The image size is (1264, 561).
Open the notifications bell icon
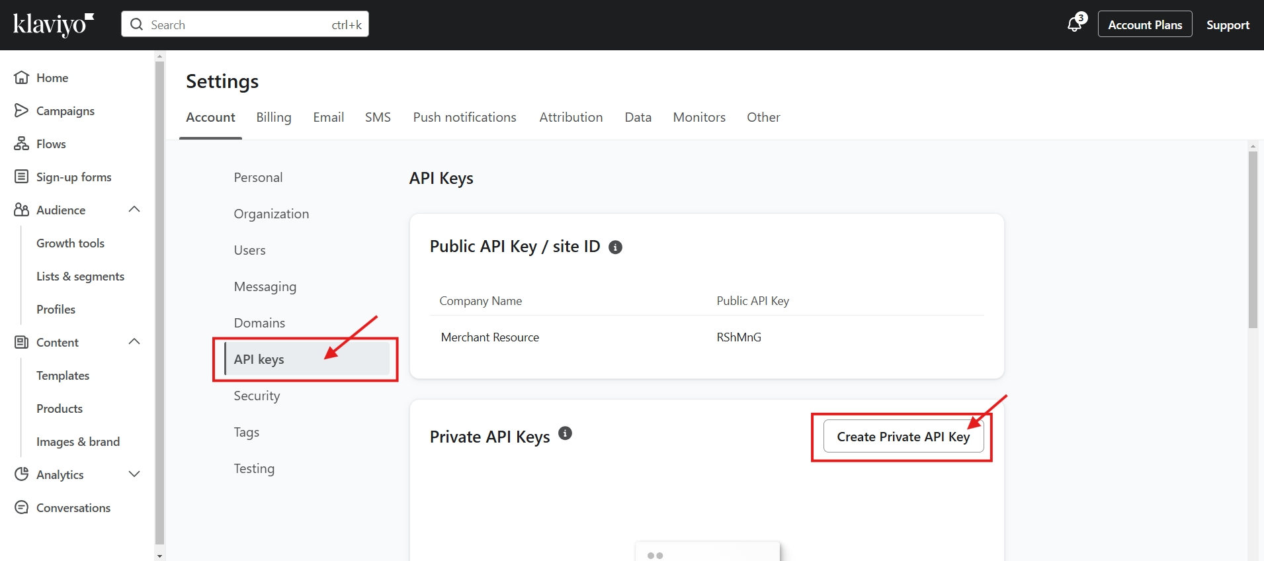coord(1075,24)
